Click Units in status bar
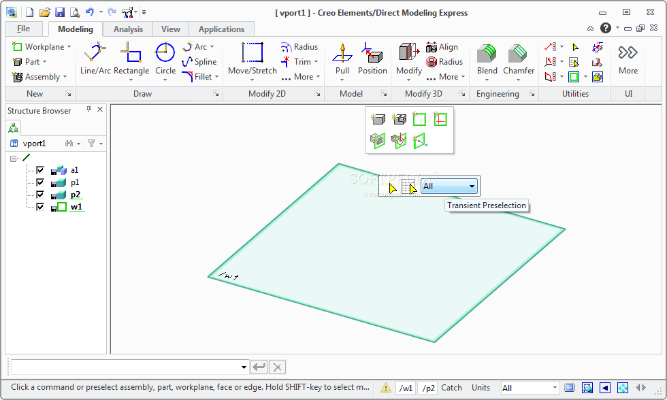Image resolution: width=667 pixels, height=400 pixels. 481,388
